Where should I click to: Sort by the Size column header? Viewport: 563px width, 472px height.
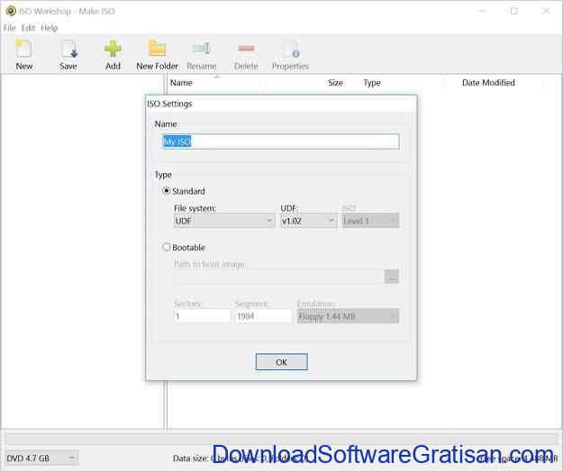[305, 83]
